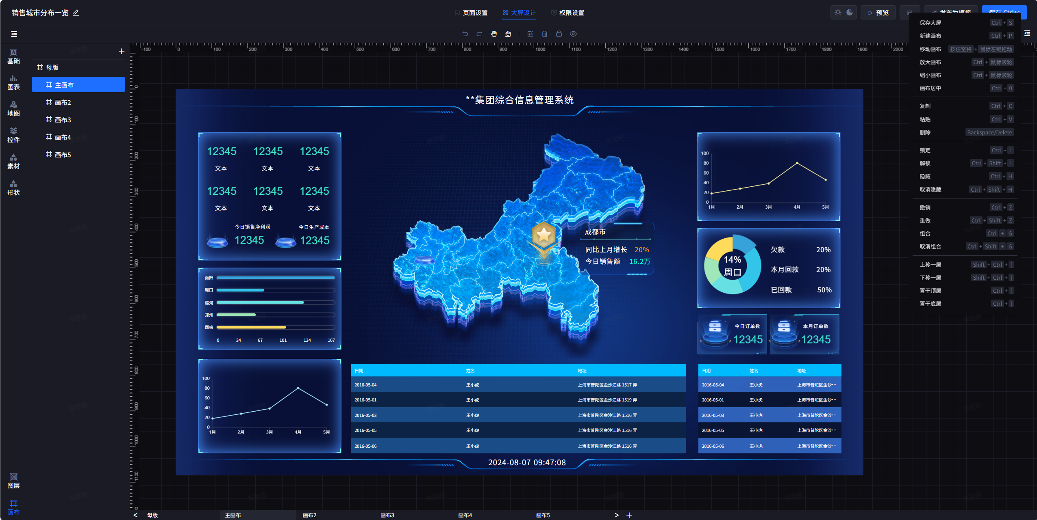Expand right panel via top-right collapse icon
The height and width of the screenshot is (520, 1037).
(x=1027, y=34)
